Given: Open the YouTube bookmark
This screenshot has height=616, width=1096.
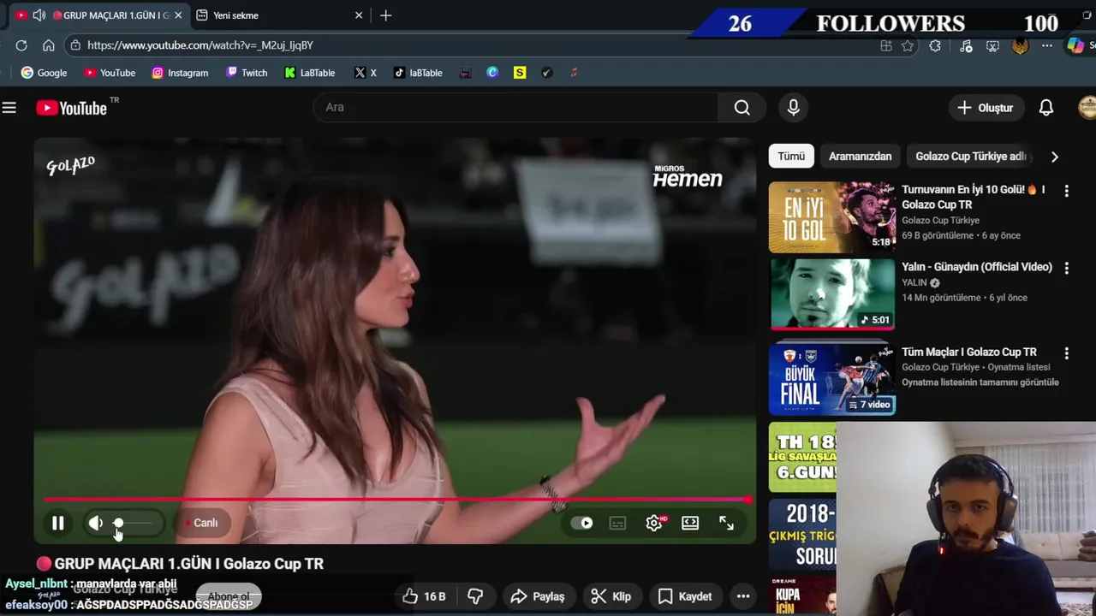Looking at the screenshot, I should click(110, 73).
